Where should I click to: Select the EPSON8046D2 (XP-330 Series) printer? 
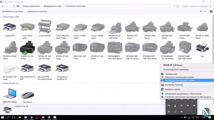167,47
